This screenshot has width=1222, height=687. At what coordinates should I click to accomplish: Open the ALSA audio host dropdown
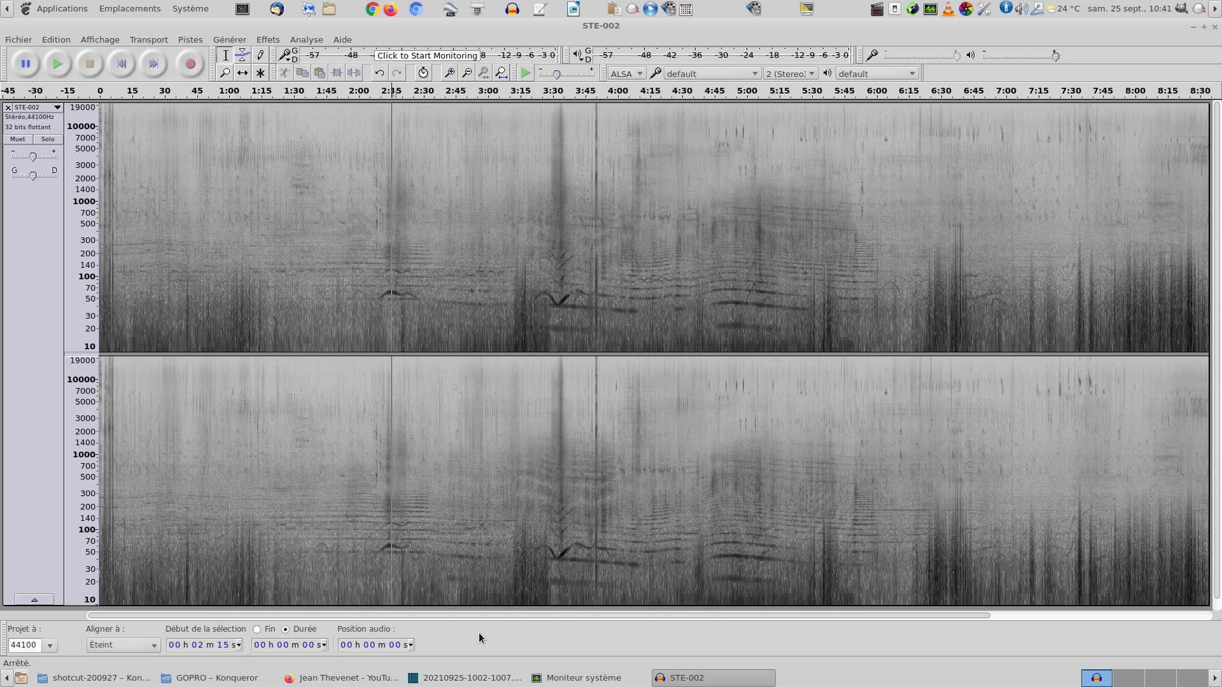627,74
